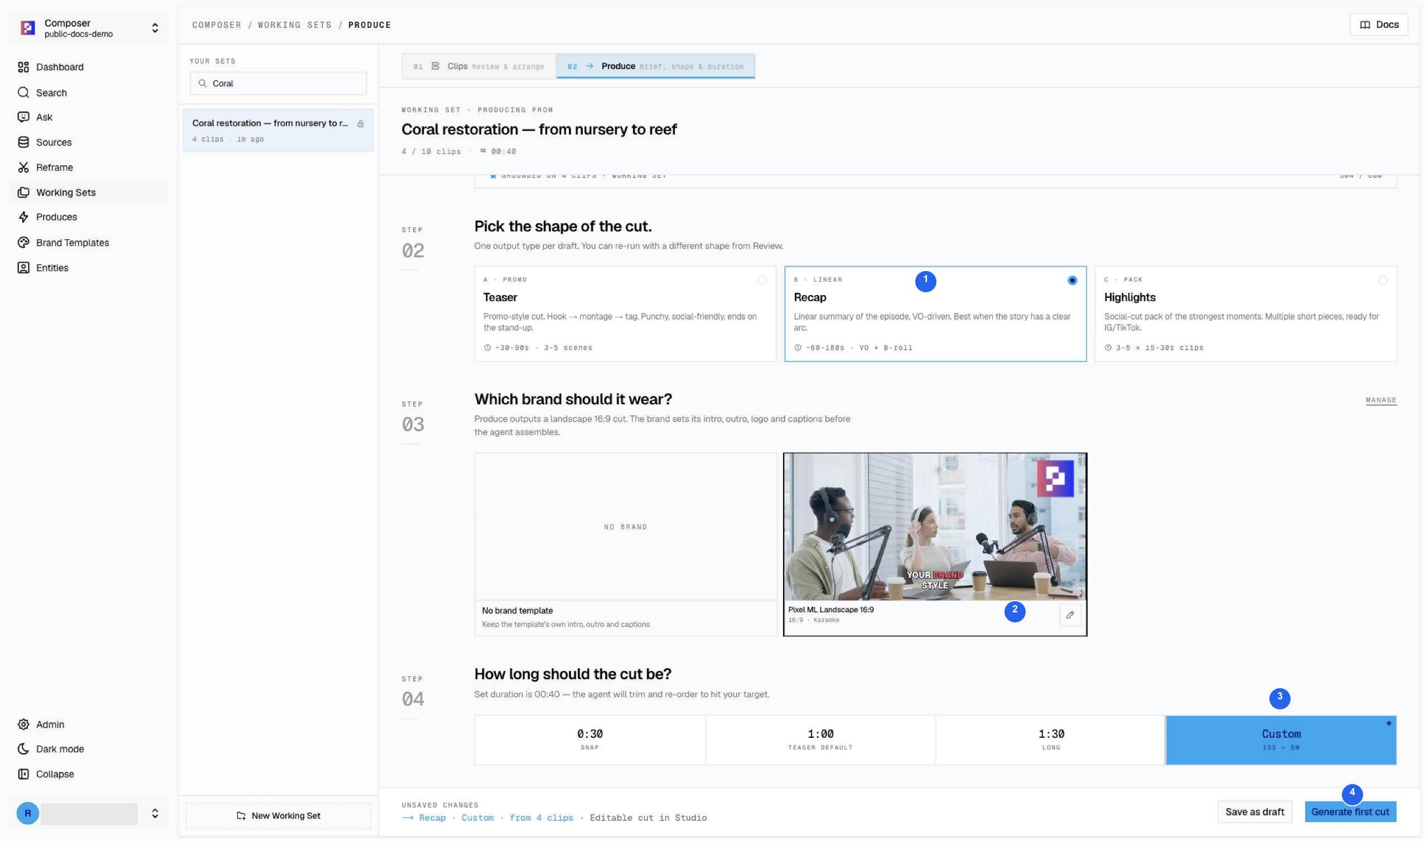This screenshot has height=841, width=1425.
Task: Open the Ask chat page
Action: (x=89, y=117)
